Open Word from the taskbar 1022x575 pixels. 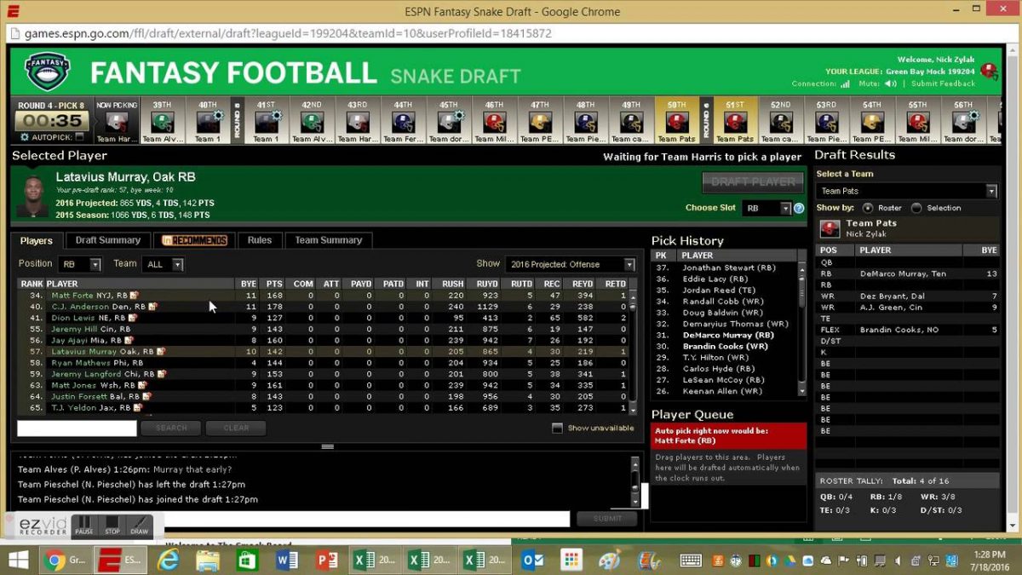click(x=287, y=560)
